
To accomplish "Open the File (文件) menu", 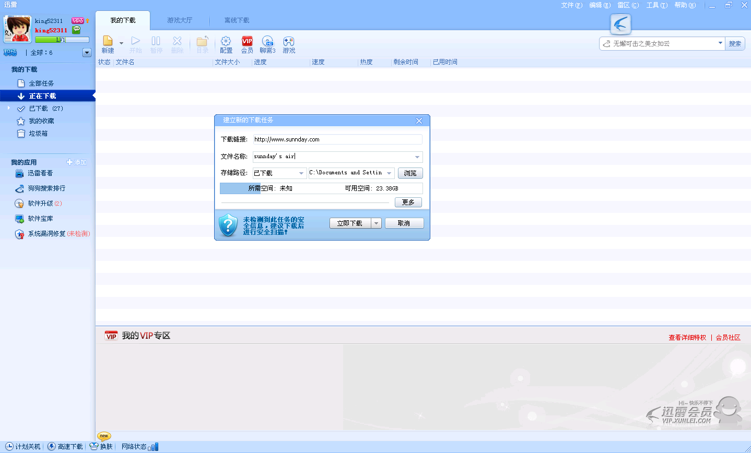I will pos(571,5).
